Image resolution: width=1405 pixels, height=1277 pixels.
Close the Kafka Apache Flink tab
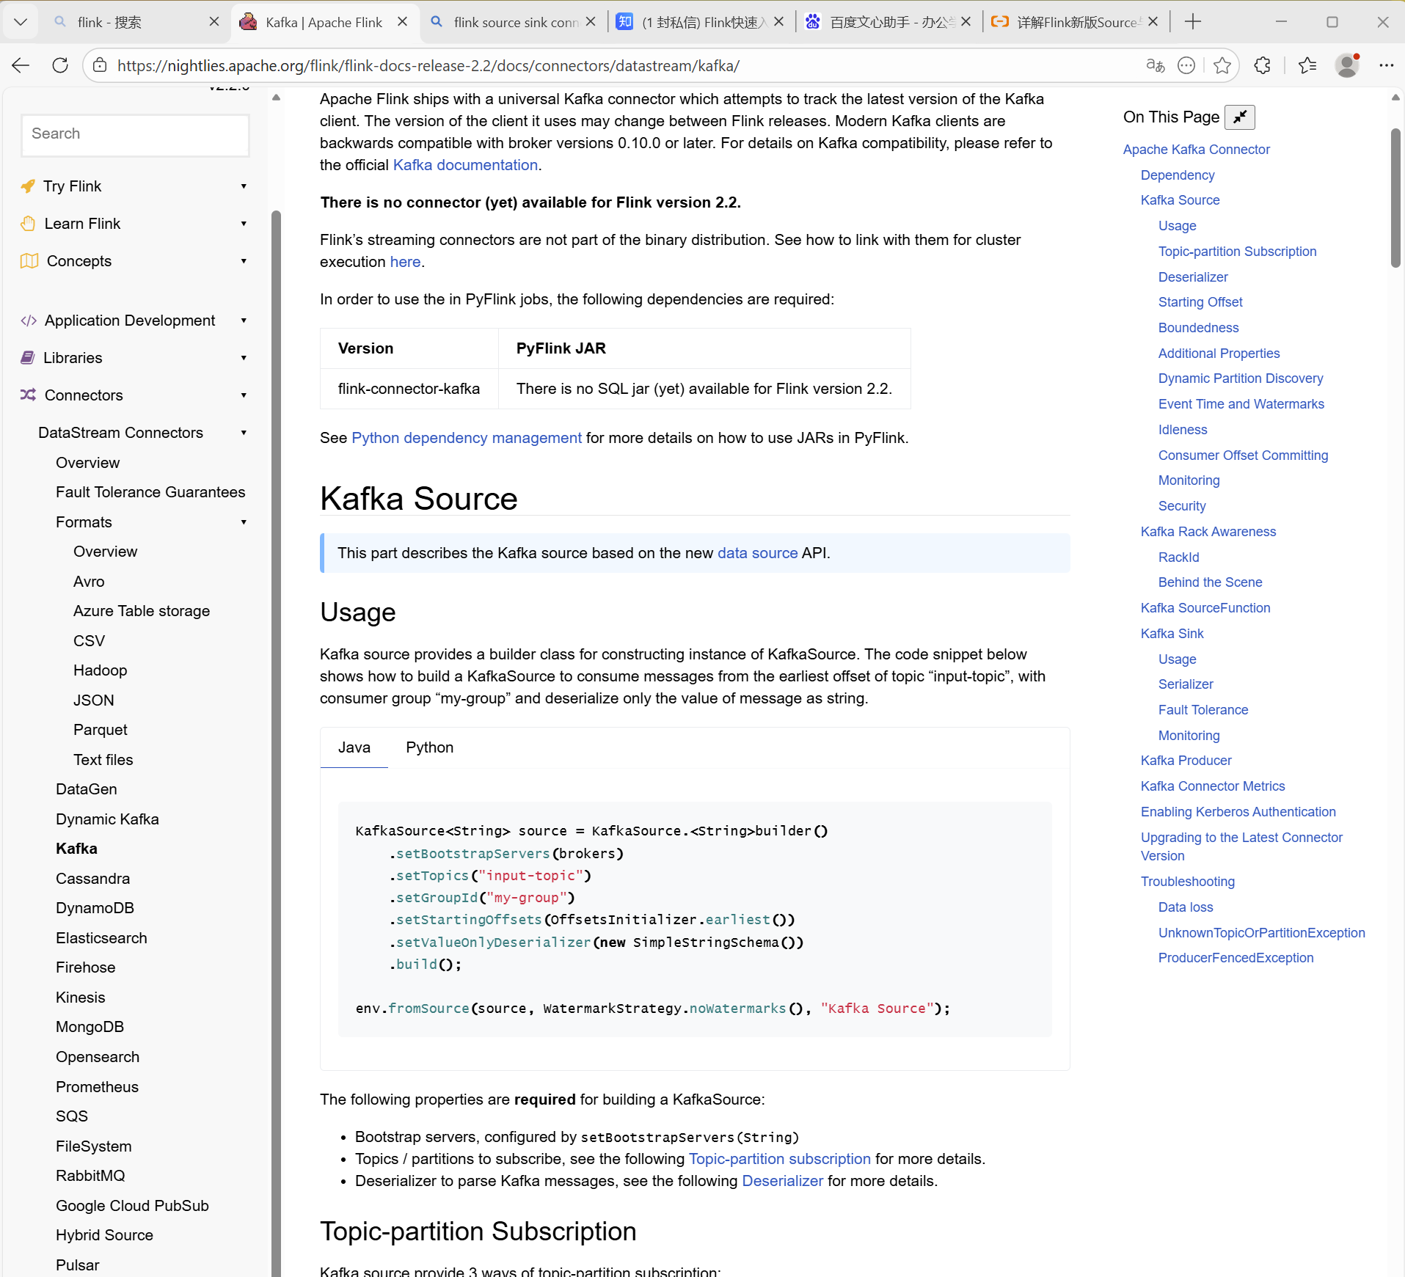[402, 22]
